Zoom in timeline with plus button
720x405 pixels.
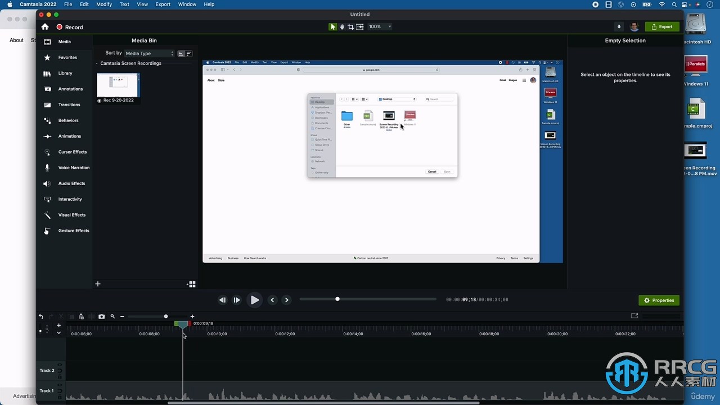click(x=192, y=317)
